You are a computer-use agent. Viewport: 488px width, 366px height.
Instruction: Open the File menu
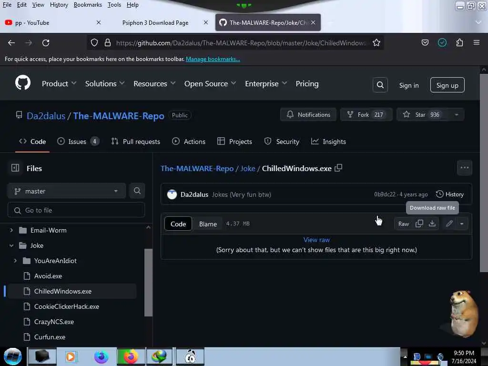pos(7,5)
